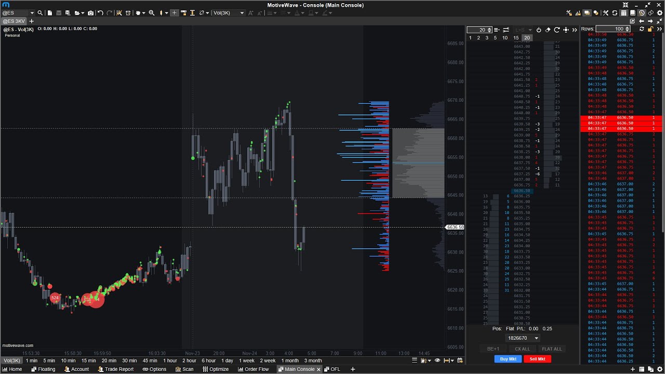Click the DOM quantity field showing 20

[479, 30]
